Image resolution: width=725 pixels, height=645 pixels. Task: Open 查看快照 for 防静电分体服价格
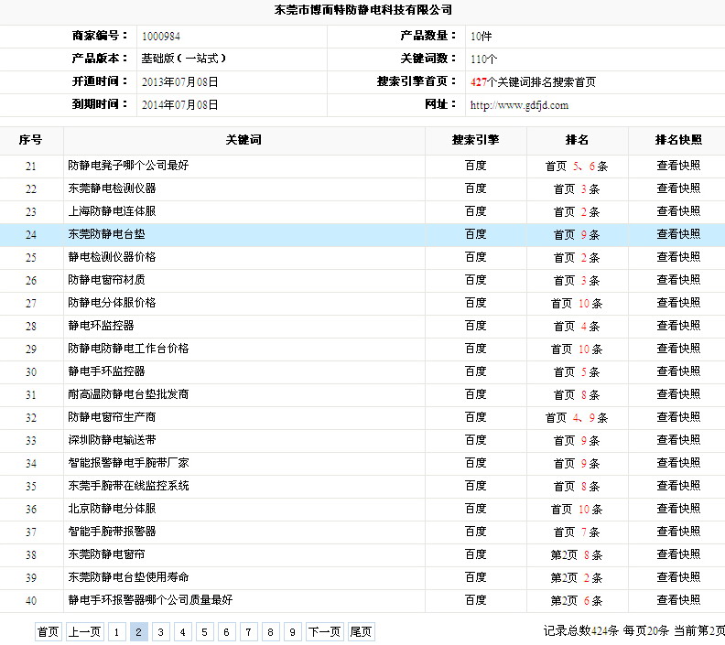(678, 303)
